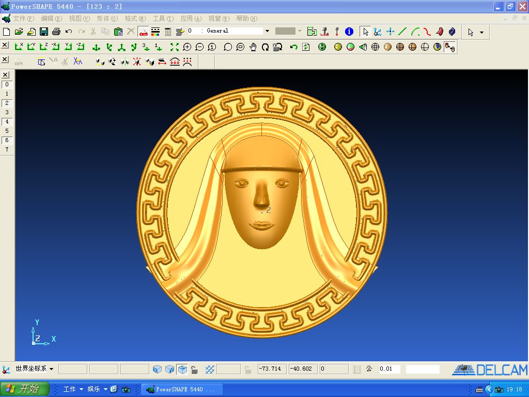
Task: Click the gray color swatch box
Action: 285,31
